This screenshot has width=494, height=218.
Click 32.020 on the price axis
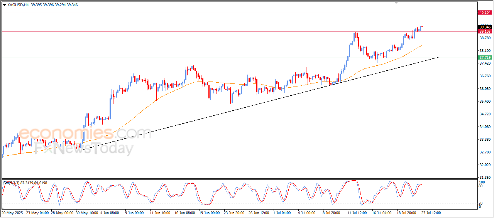click(x=485, y=165)
